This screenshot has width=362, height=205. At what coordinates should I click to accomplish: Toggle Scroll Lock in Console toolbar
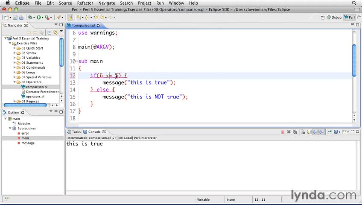point(309,132)
